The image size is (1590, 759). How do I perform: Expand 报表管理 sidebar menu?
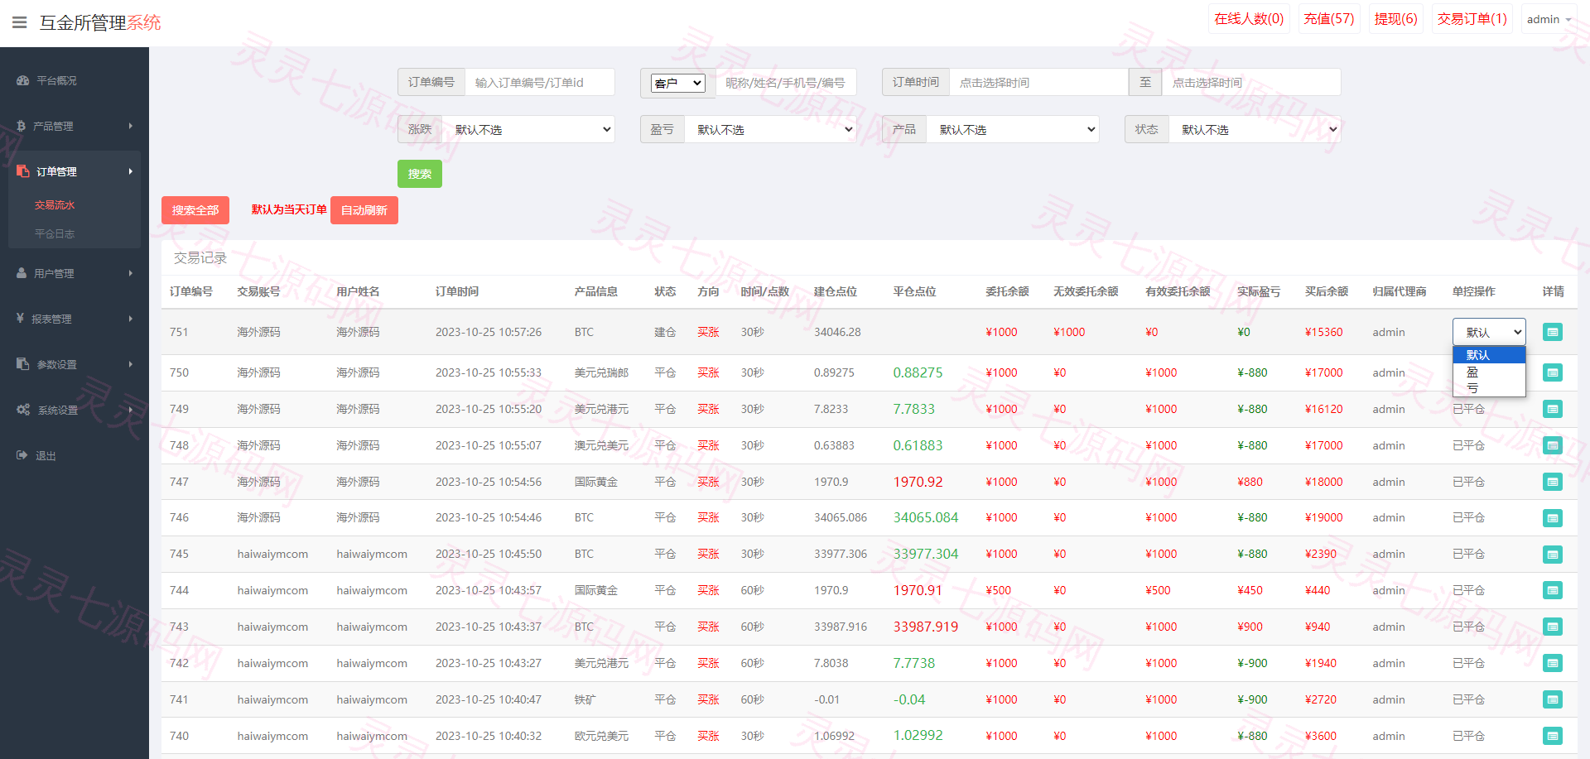tap(75, 319)
